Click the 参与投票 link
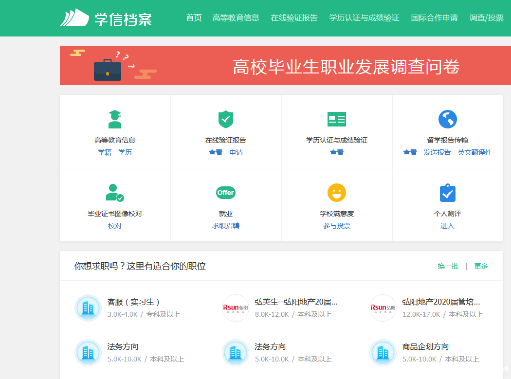 coord(337,226)
